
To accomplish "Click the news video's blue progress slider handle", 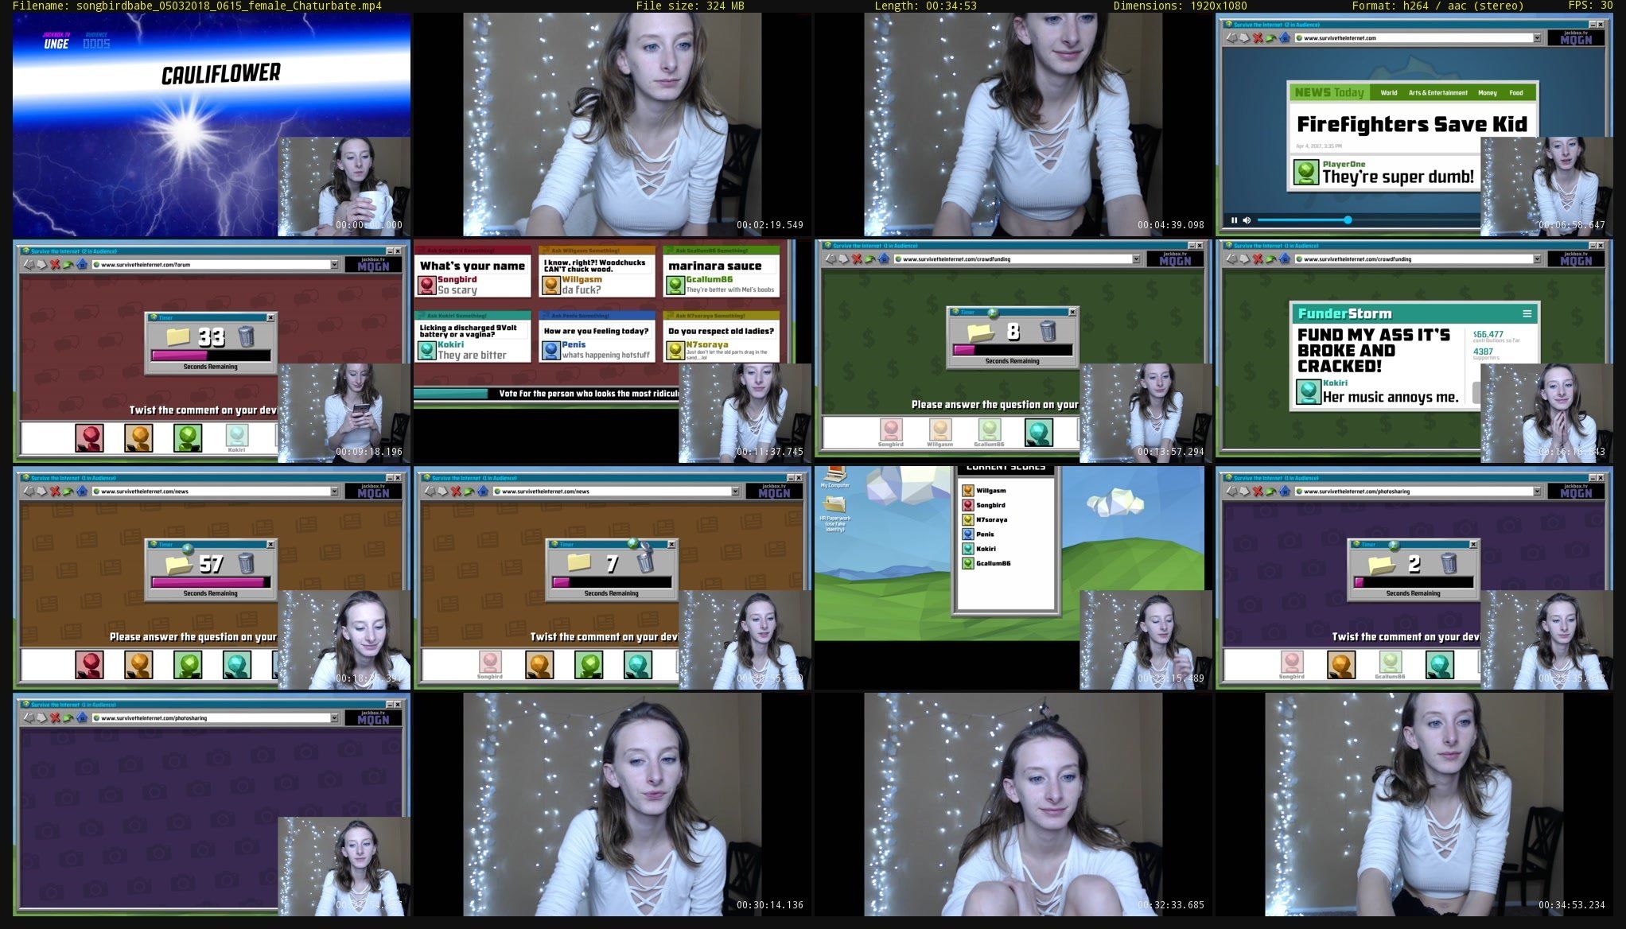I will (1348, 220).
